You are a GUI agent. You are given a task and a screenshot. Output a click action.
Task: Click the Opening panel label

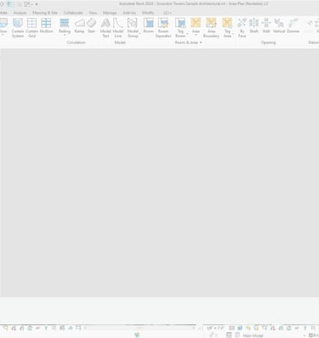(x=268, y=42)
